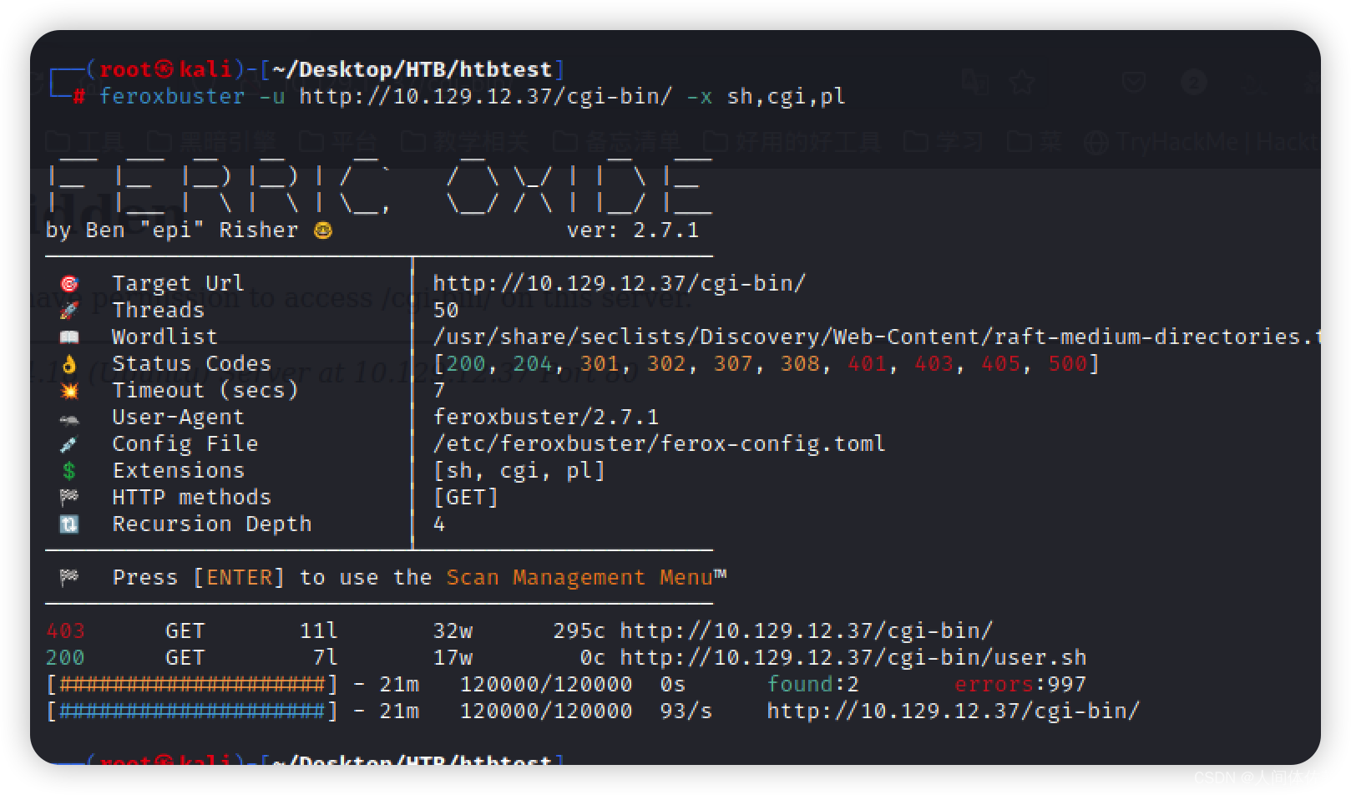Click the 403 result URL ending in cgi-bin/
Viewport: 1351px width, 795px height.
point(807,631)
